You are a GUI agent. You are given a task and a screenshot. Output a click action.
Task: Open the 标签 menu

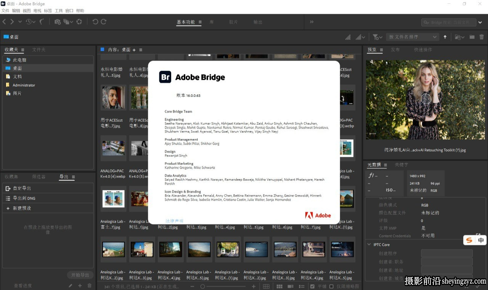pyautogui.click(x=48, y=11)
